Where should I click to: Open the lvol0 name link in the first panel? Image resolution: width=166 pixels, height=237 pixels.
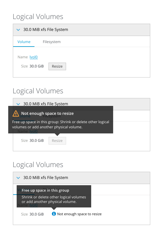(x=34, y=57)
